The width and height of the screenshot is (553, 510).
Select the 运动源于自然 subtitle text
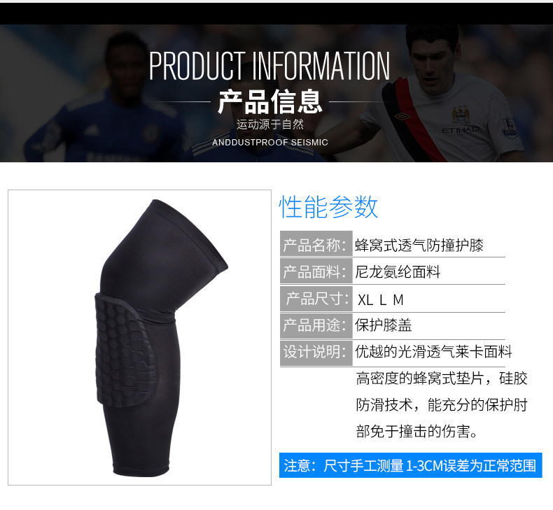269,124
